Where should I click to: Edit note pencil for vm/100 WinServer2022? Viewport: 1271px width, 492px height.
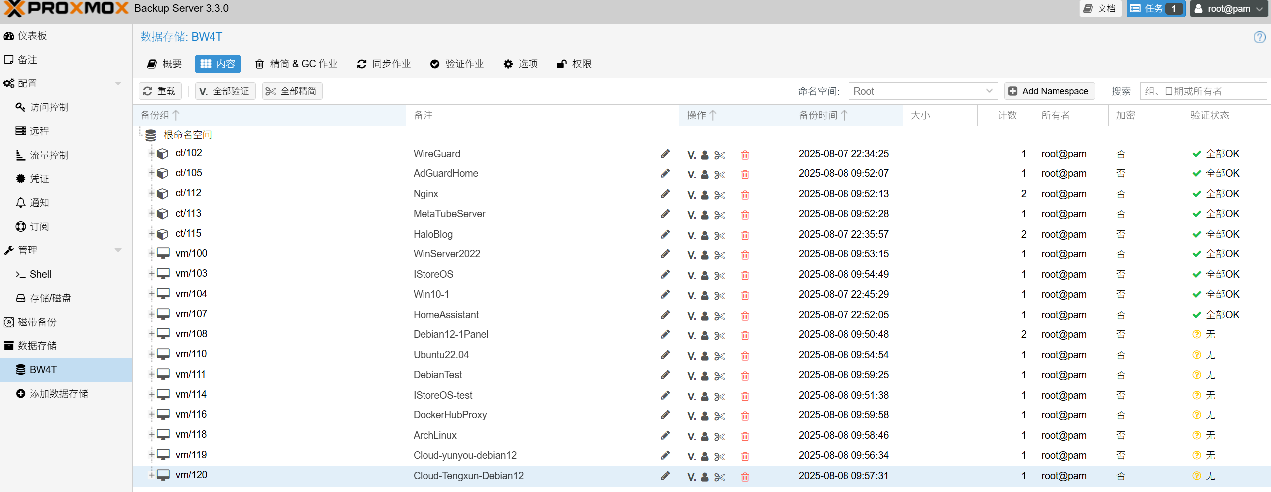[x=665, y=254]
